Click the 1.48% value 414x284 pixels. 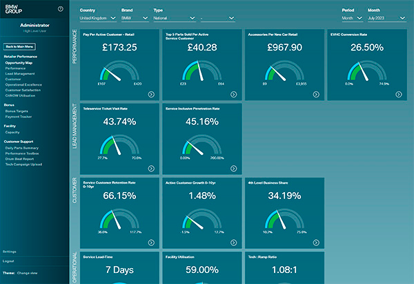click(202, 196)
